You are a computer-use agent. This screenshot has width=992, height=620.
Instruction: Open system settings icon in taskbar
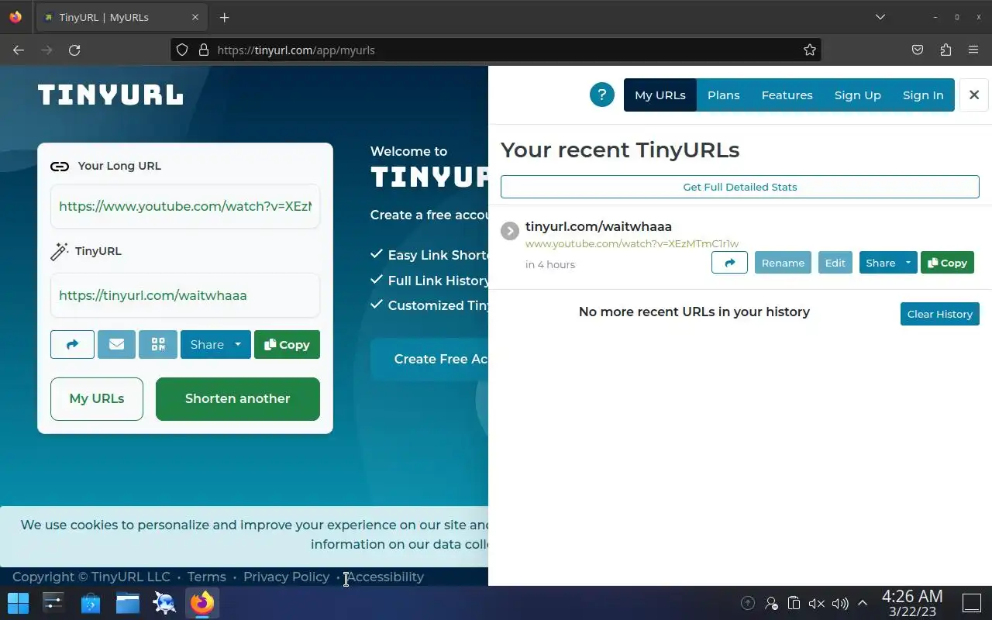53,603
